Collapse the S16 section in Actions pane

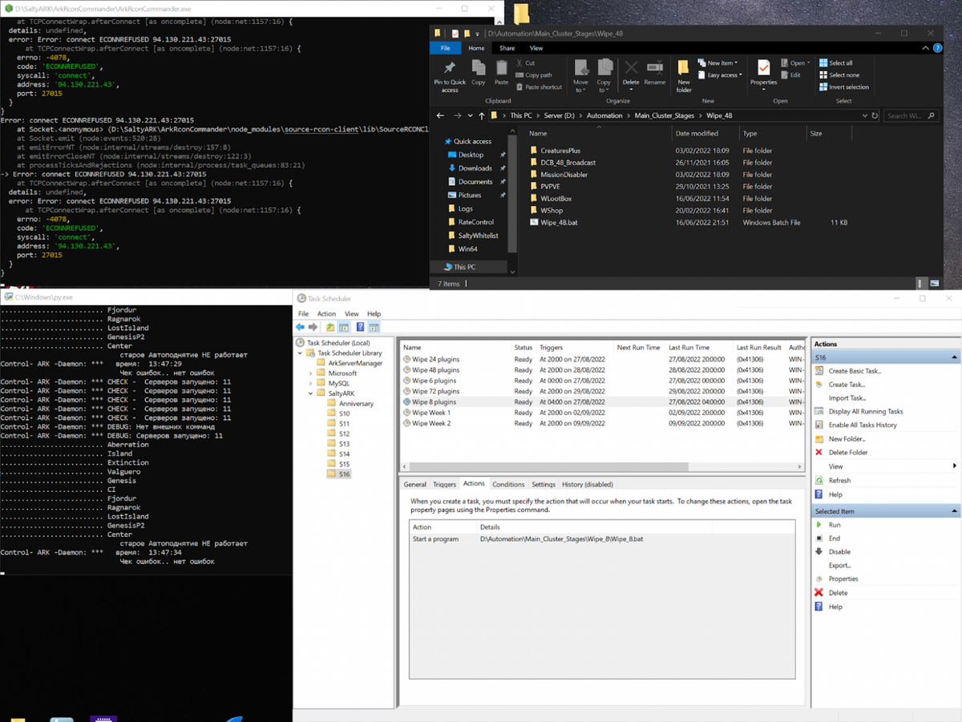point(954,357)
